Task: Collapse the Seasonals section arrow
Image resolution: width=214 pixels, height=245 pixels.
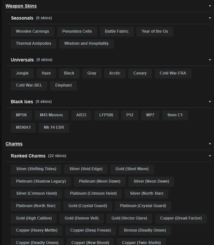Action: coord(210,18)
